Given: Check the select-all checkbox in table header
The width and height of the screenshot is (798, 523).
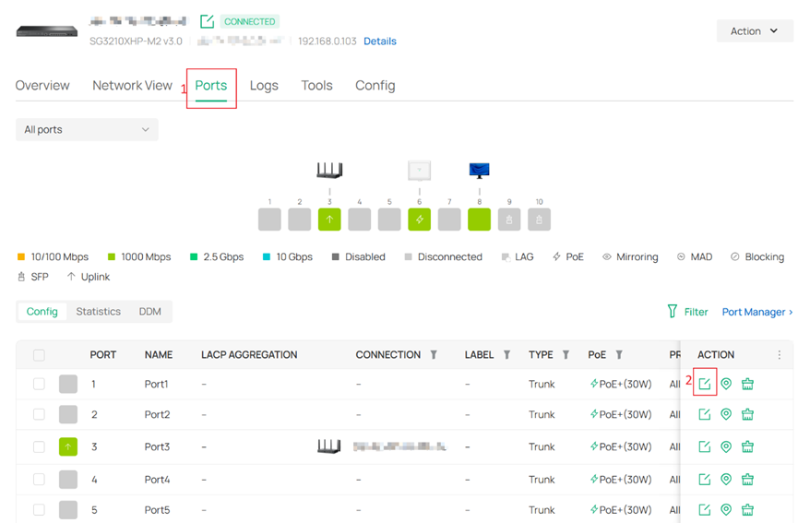Looking at the screenshot, I should click(x=39, y=355).
